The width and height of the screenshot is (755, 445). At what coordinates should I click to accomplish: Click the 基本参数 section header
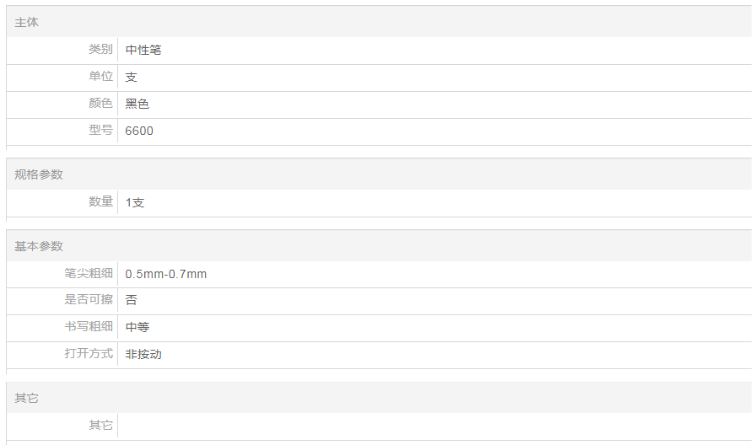39,246
